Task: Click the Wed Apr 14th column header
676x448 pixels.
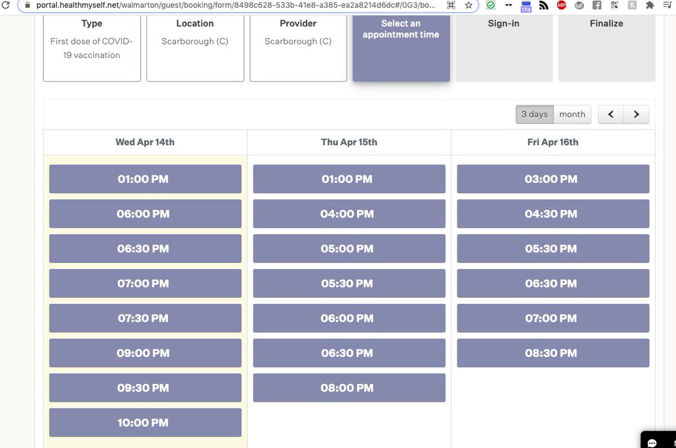Action: point(145,142)
